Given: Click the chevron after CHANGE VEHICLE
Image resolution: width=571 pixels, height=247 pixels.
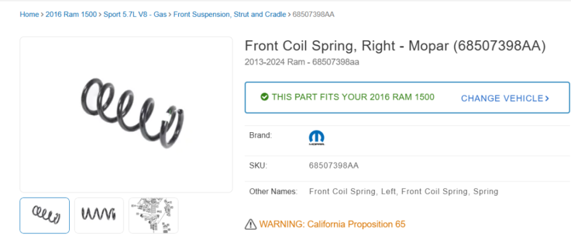Looking at the screenshot, I should click(x=546, y=98).
